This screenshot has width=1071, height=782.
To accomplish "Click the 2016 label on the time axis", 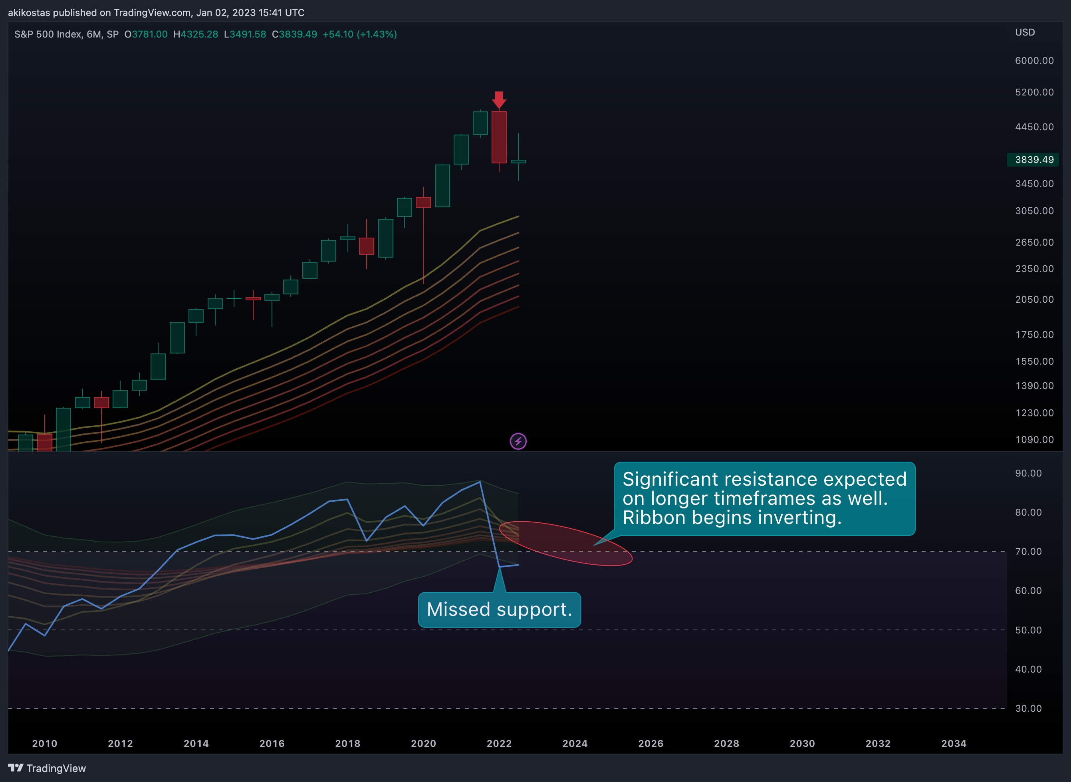I will [x=272, y=743].
